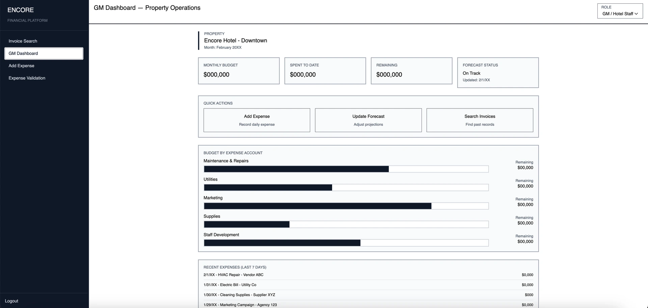Open the Add Expense sidebar entry
This screenshot has height=308, width=648.
[21, 66]
